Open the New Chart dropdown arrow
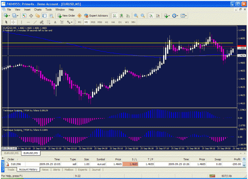The image size is (248, 179). click(9, 16)
